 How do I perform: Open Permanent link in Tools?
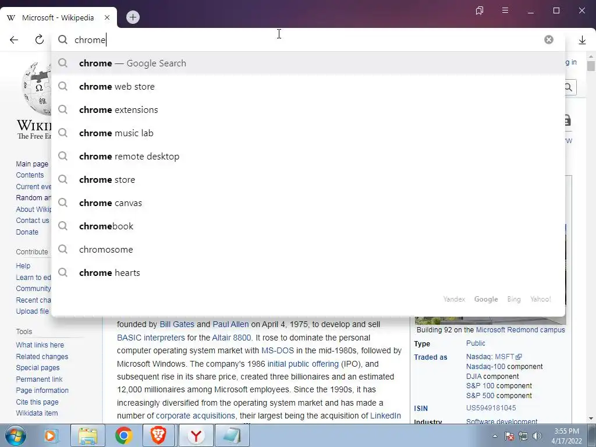coord(39,379)
